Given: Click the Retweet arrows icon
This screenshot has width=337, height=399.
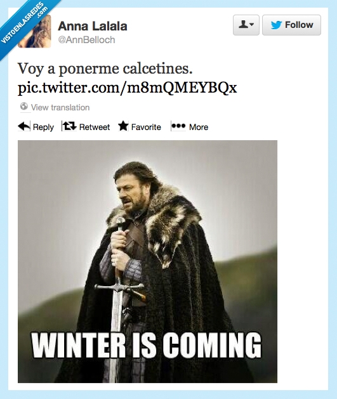Looking at the screenshot, I should click(69, 126).
